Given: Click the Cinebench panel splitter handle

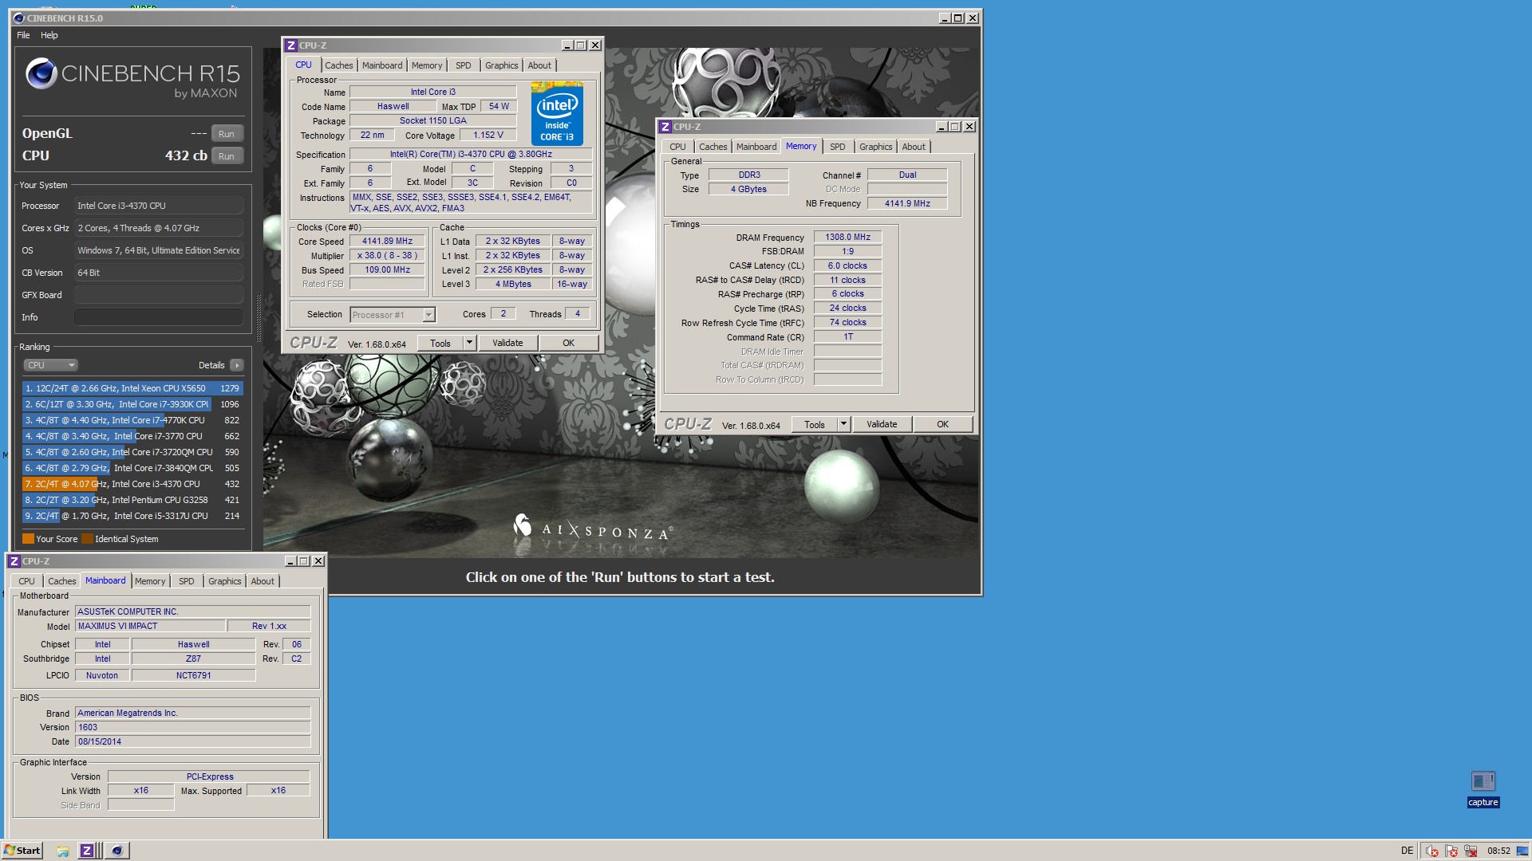Looking at the screenshot, I should coord(258,319).
